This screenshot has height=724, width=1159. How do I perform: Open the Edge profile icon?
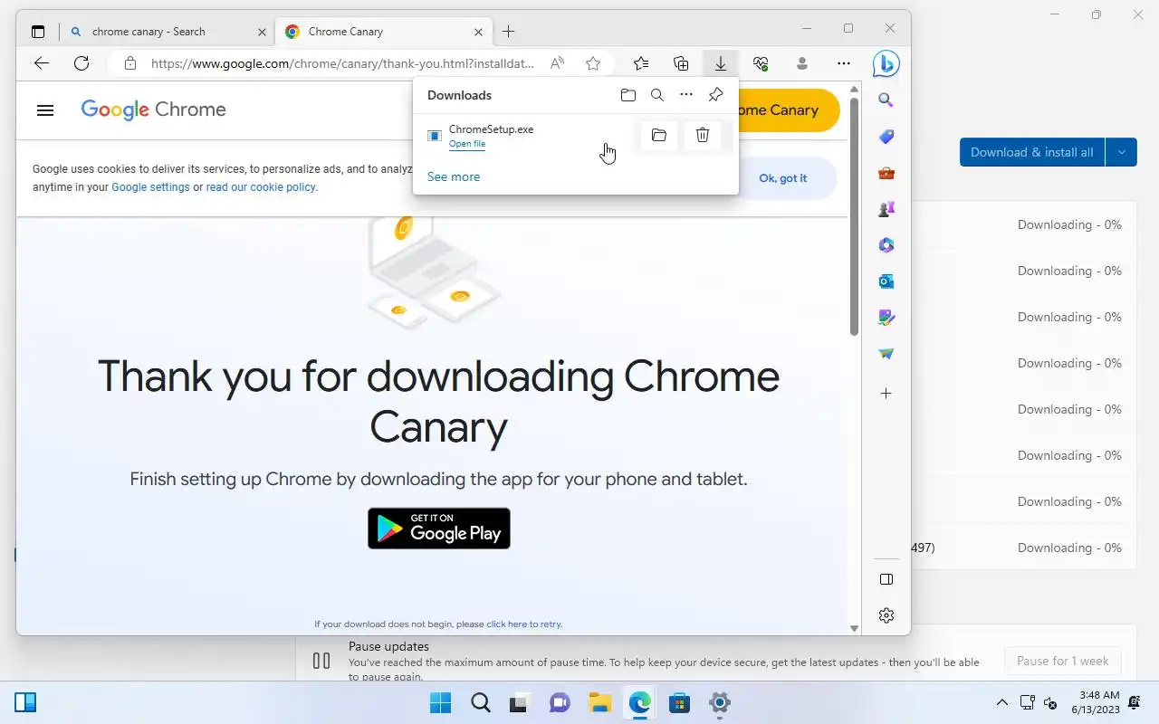[801, 63]
